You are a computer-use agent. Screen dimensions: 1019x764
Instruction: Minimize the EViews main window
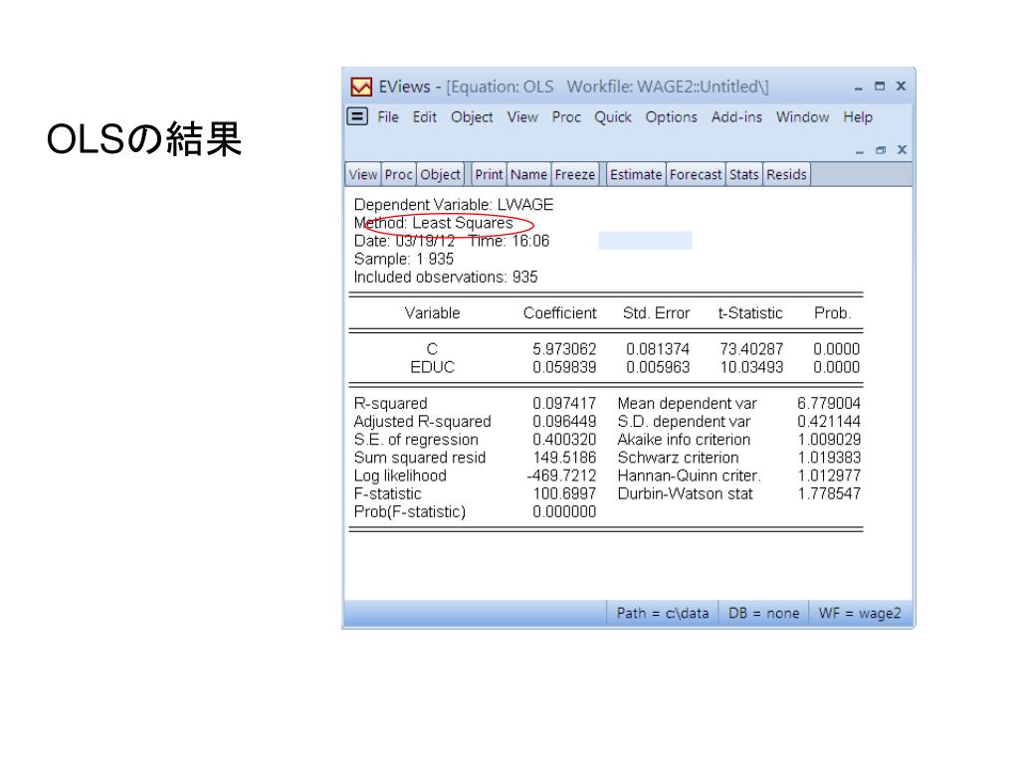point(859,88)
